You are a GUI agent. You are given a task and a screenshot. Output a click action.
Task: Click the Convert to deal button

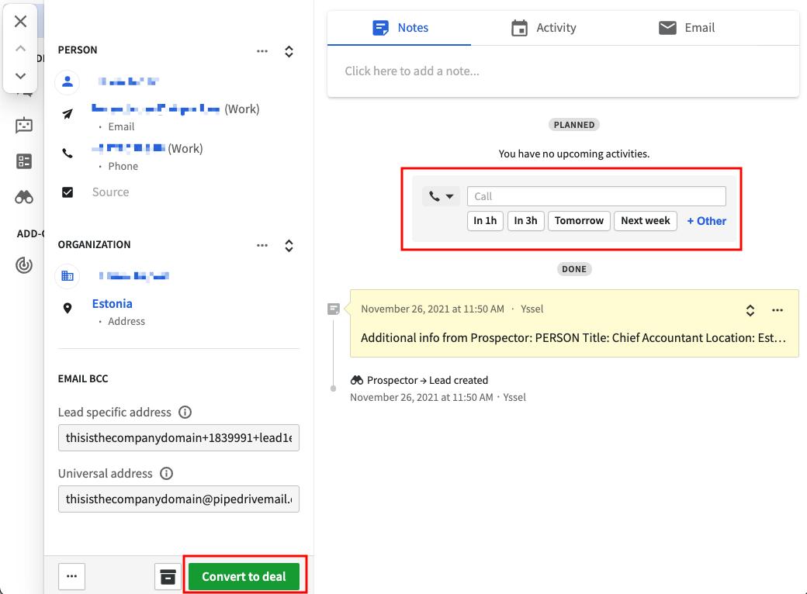(245, 576)
